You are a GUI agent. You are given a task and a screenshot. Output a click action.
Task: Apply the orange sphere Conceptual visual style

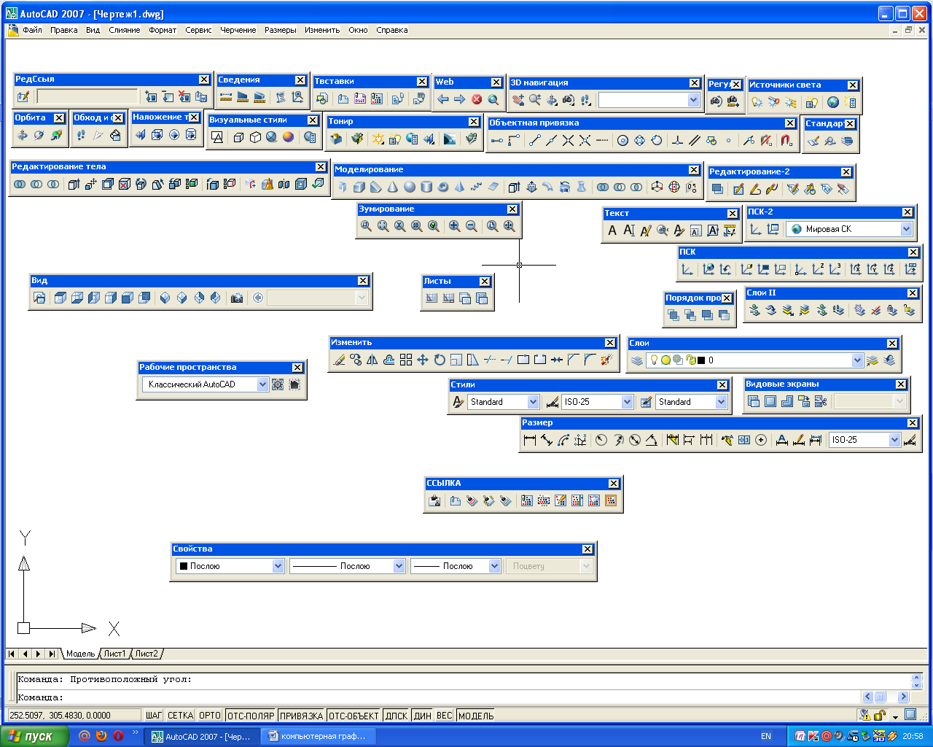point(288,136)
